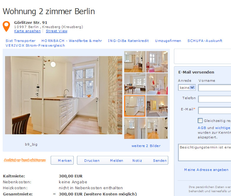Show weitere 2 Bilder
This screenshot has height=196, width=231.
(x=146, y=146)
